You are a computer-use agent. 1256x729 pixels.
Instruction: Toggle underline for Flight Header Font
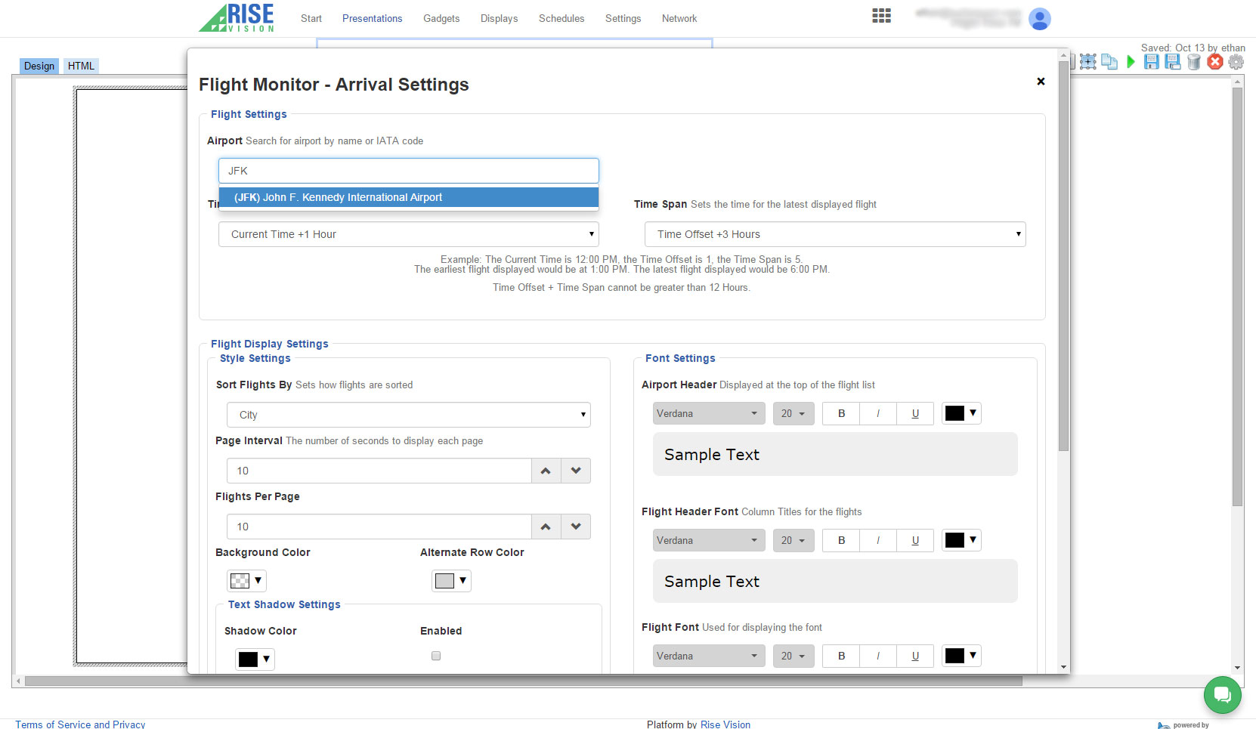(x=915, y=540)
